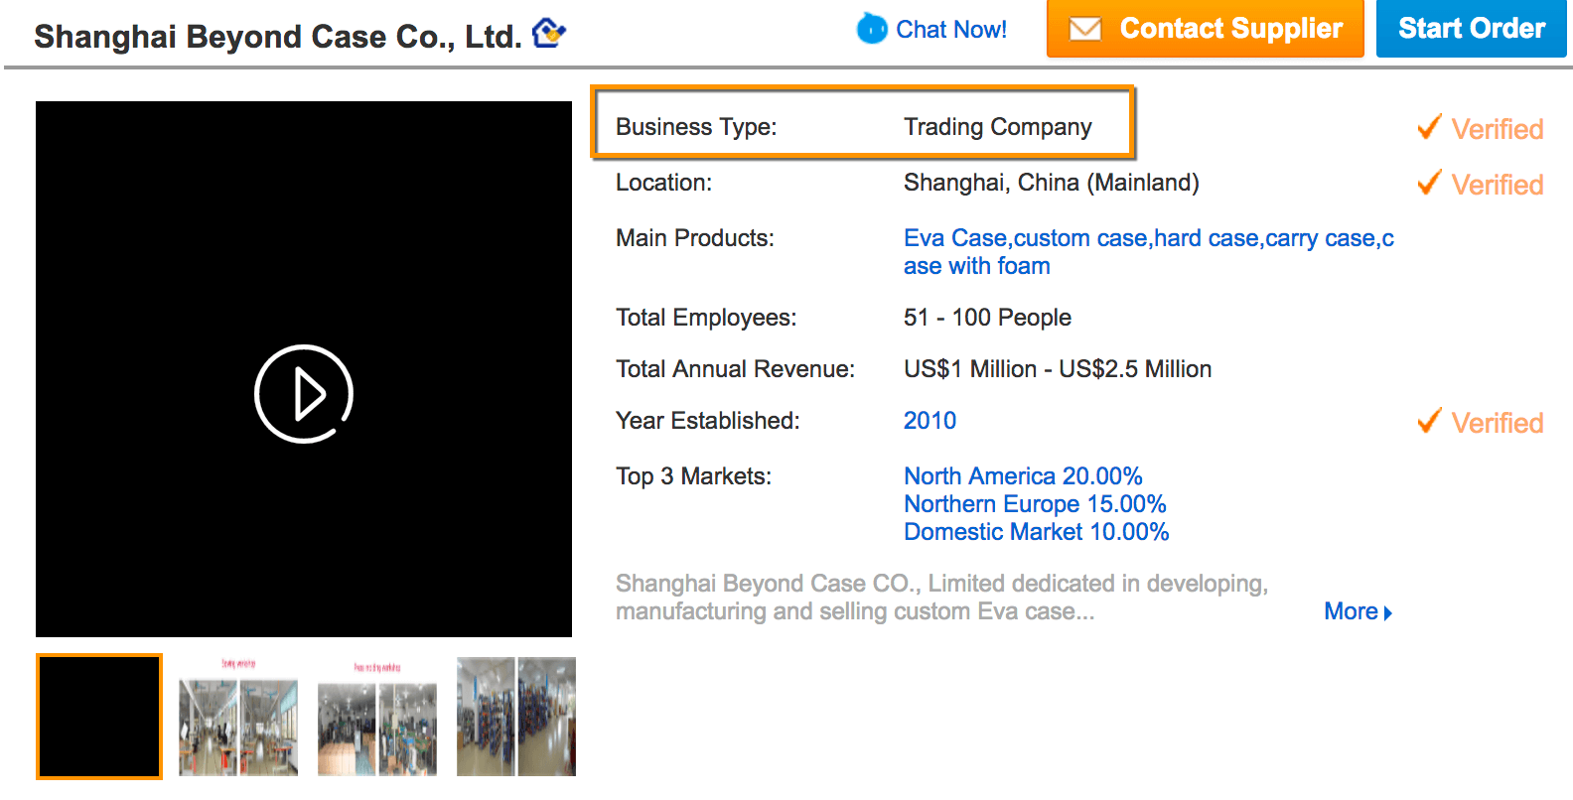Play the company video
This screenshot has width=1573, height=800.
(x=304, y=394)
